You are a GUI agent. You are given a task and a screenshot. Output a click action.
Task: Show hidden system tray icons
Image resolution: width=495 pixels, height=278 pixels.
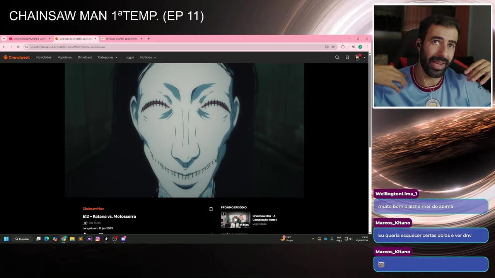(x=313, y=239)
